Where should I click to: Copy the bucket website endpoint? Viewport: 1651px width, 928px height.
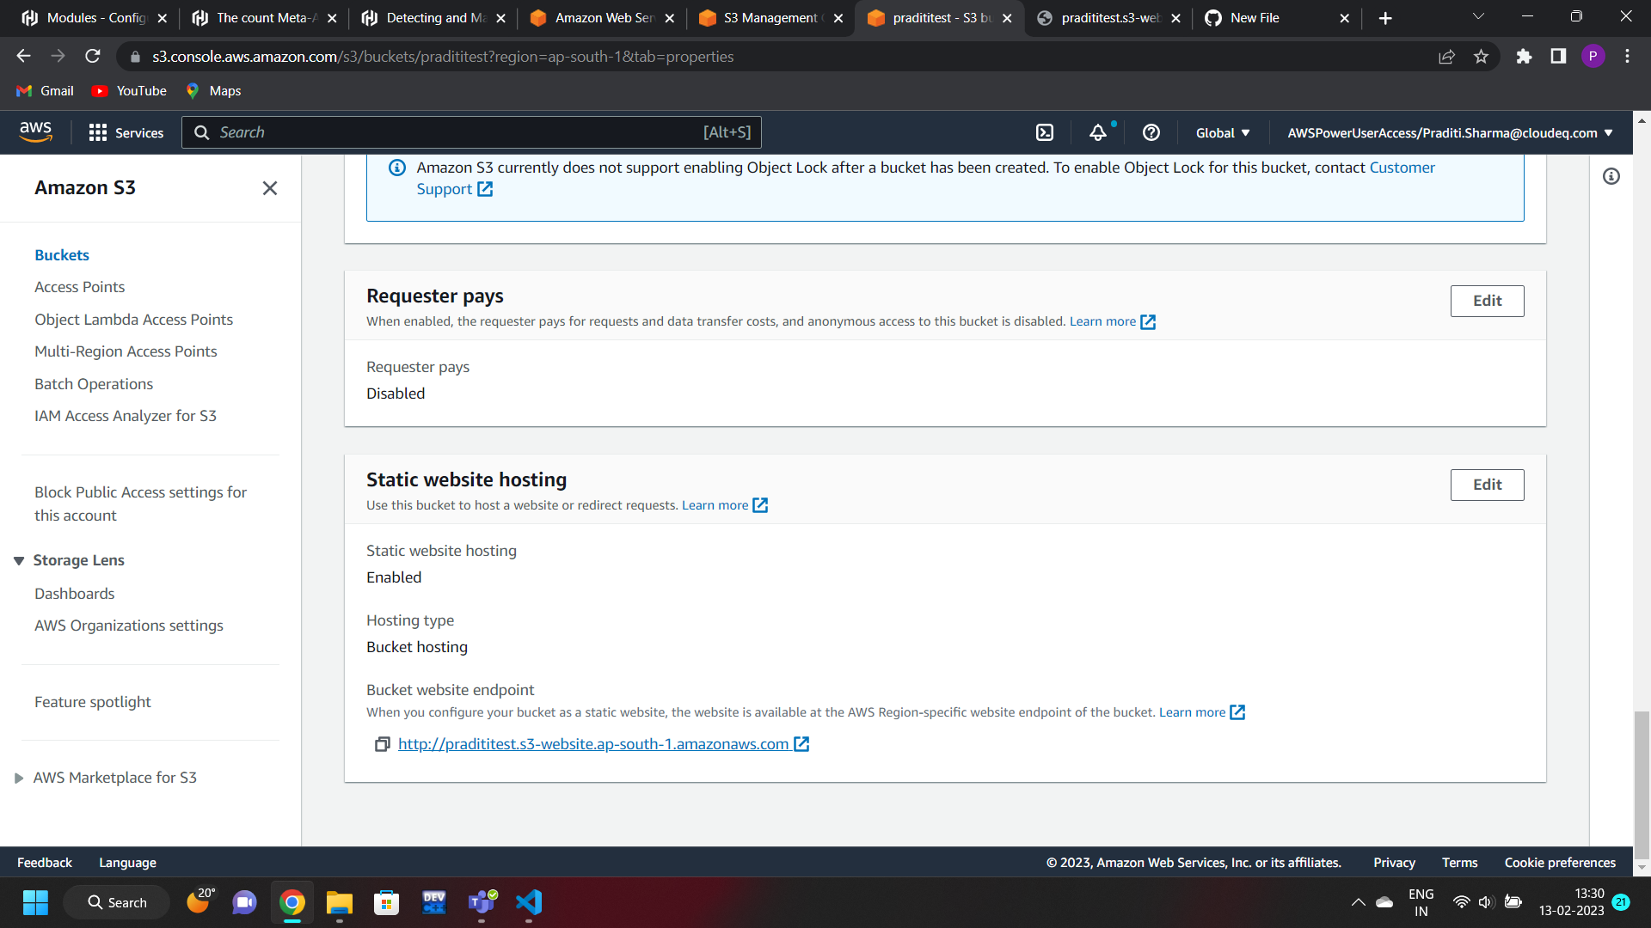pos(382,744)
